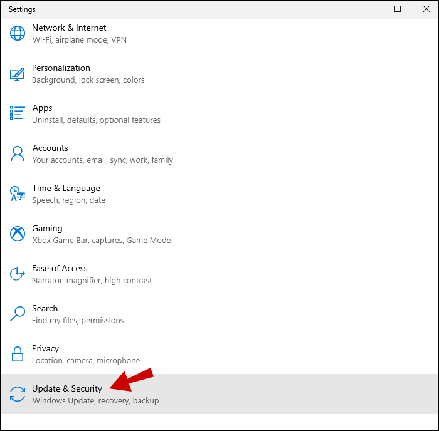Screen dimensions: 439x431
Task: Open Time & Language title
Action: tap(66, 188)
